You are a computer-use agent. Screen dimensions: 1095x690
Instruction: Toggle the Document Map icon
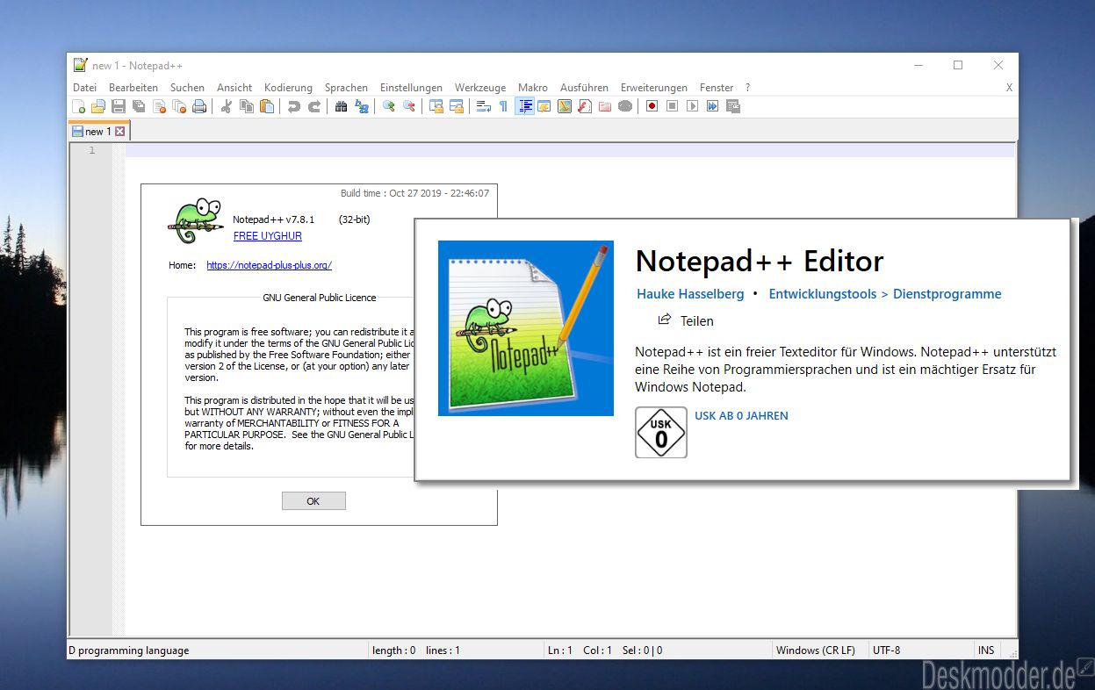pos(565,106)
